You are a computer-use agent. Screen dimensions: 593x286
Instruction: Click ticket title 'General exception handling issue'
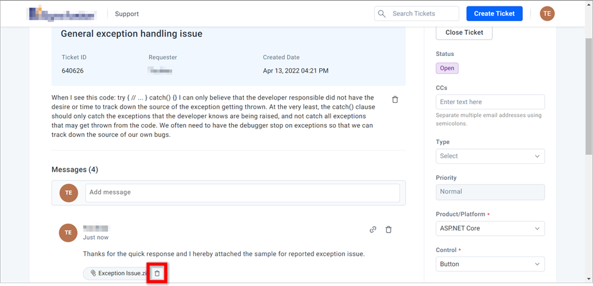[132, 33]
